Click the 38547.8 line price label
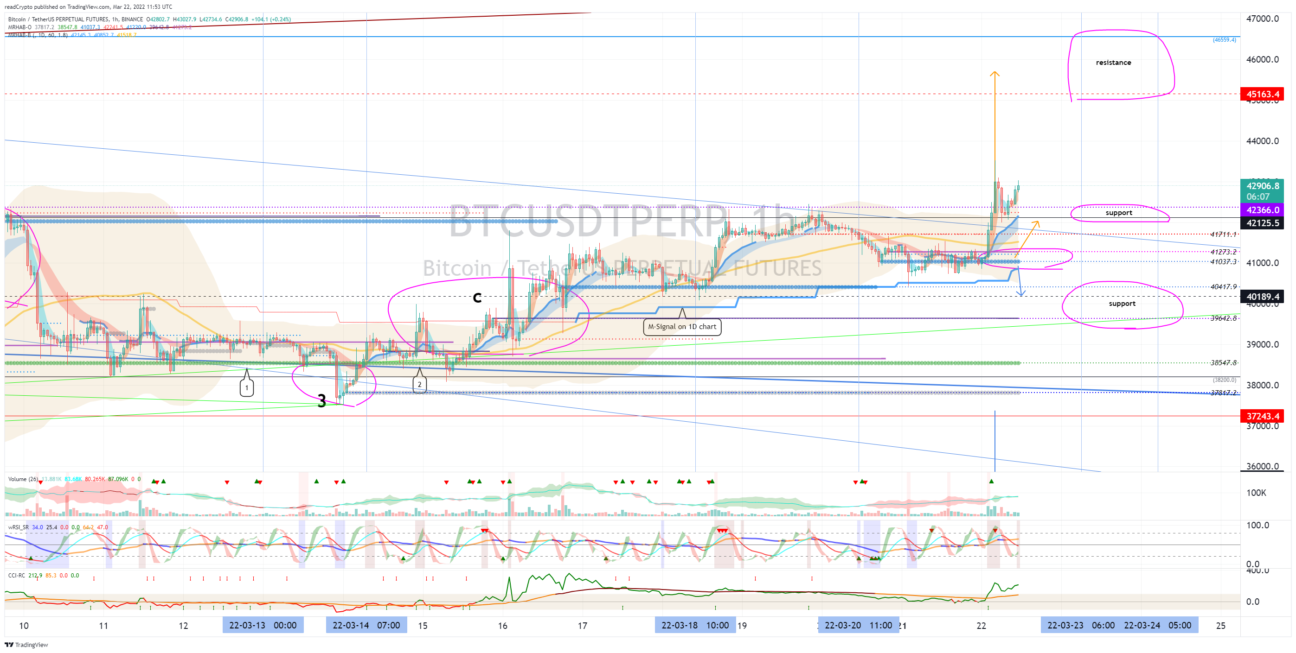Viewport: 1296px width, 653px height. pos(1223,362)
